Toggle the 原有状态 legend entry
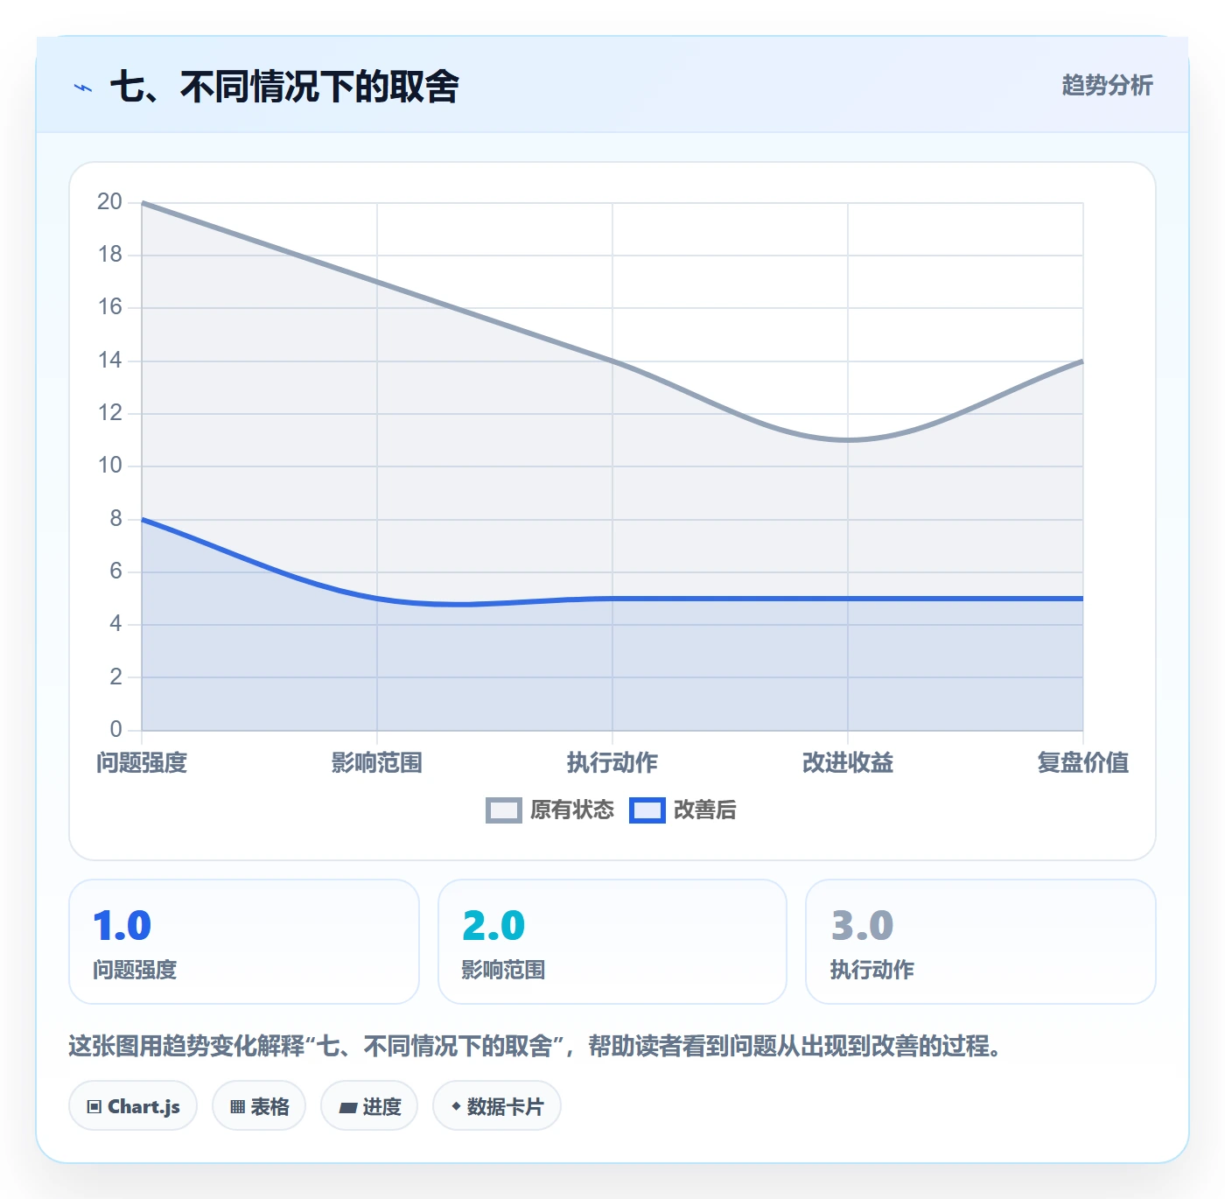 [x=550, y=810]
